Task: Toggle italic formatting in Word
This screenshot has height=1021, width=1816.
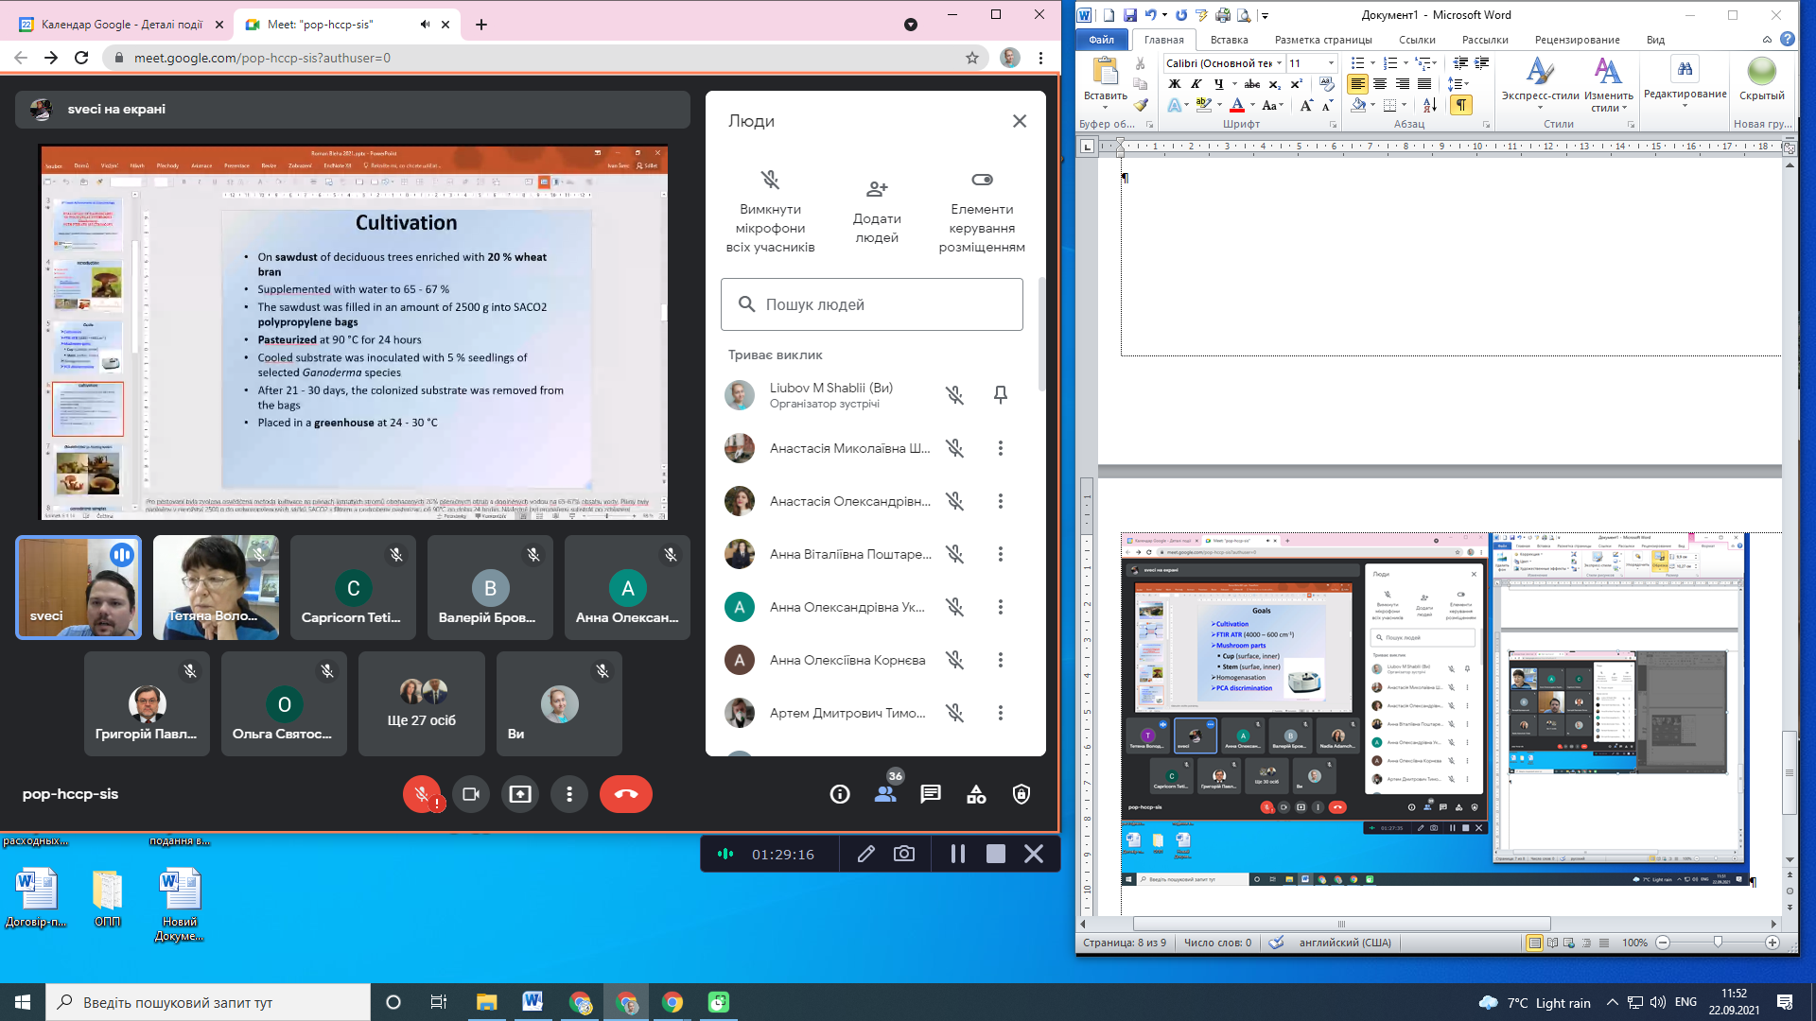Action: [x=1196, y=84]
